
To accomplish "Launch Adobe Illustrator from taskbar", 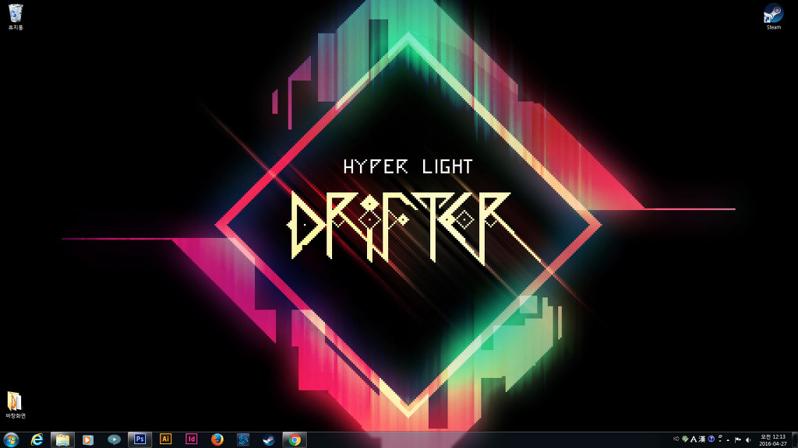I will coord(165,439).
